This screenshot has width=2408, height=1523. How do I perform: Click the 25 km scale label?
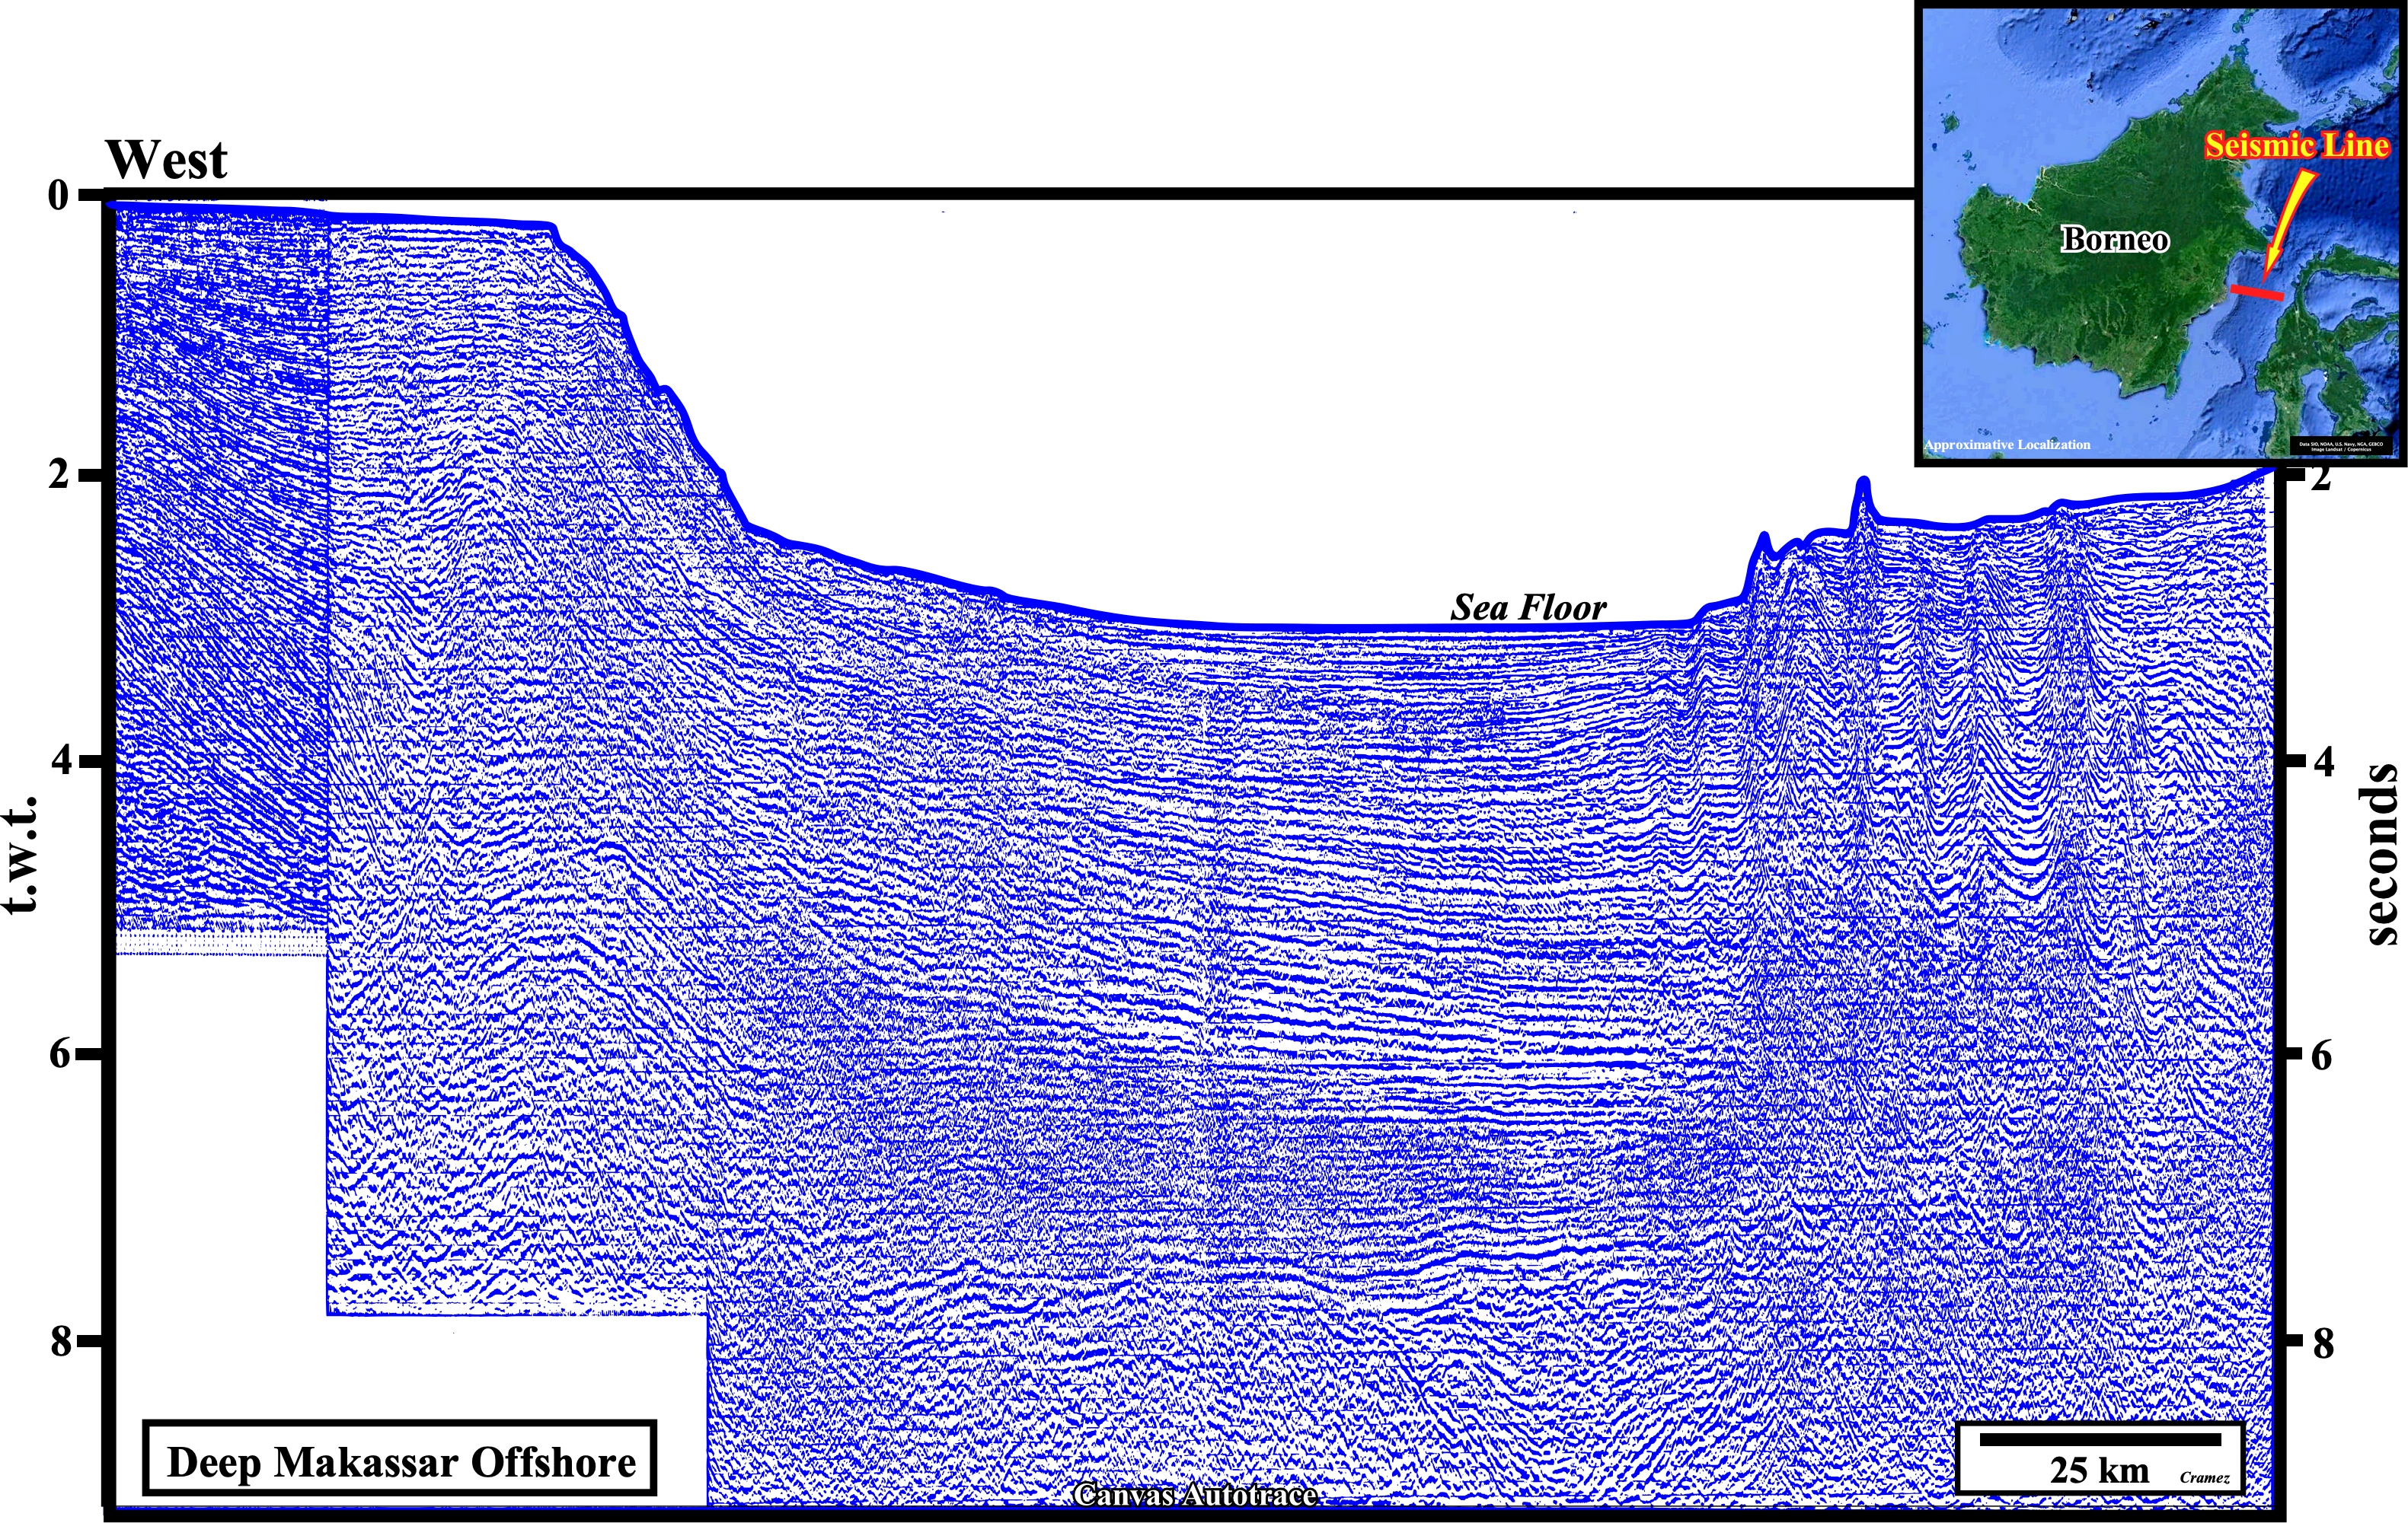pos(2099,1470)
